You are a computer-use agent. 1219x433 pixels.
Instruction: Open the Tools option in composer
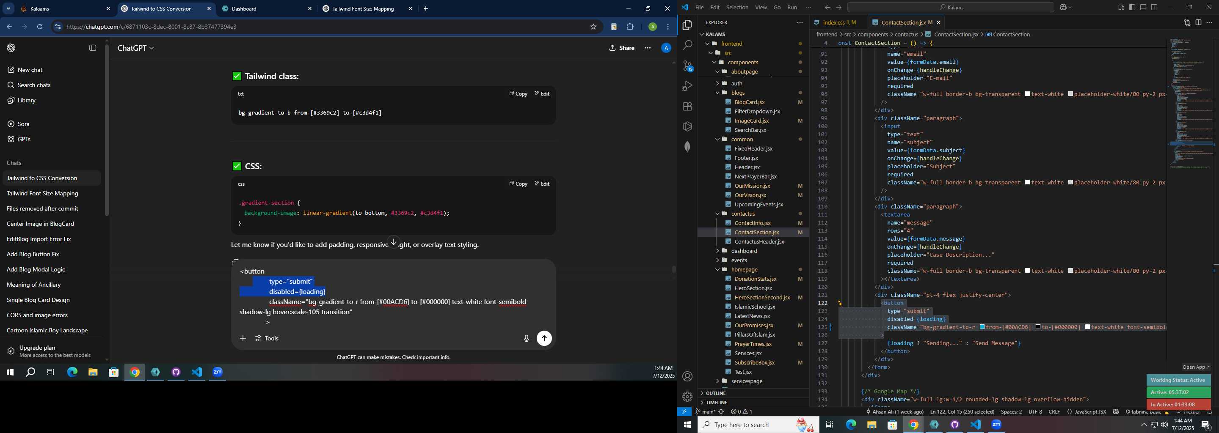tap(267, 338)
